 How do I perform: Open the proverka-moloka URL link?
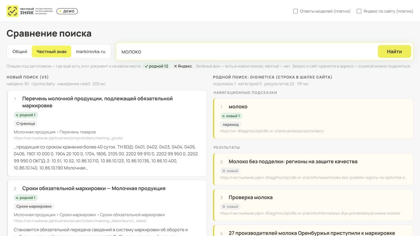[x=310, y=213]
